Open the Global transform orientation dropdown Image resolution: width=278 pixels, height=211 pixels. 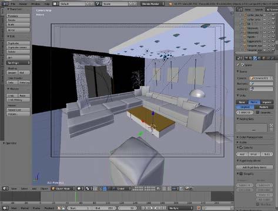point(121,189)
